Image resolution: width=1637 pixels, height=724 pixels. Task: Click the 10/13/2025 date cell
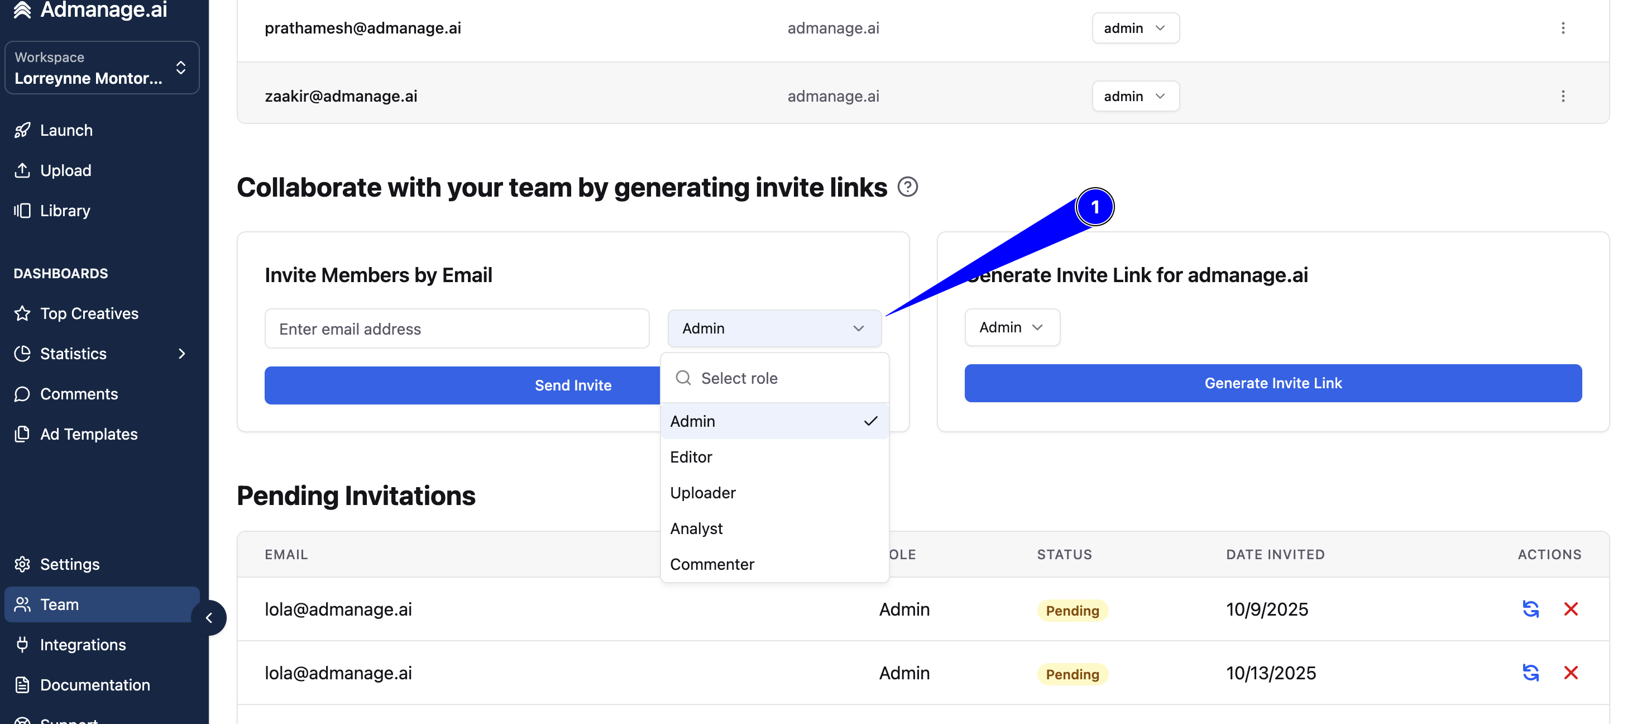[x=1271, y=673]
